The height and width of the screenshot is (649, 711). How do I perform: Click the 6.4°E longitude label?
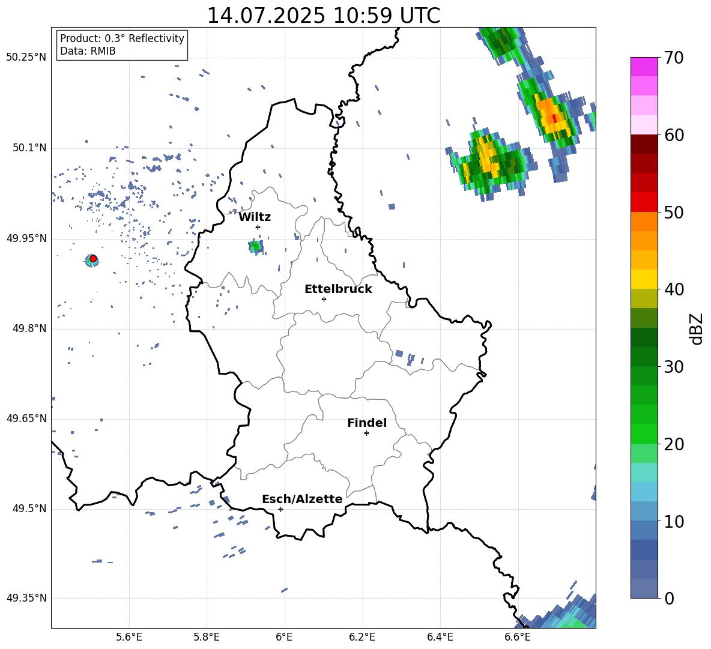440,637
